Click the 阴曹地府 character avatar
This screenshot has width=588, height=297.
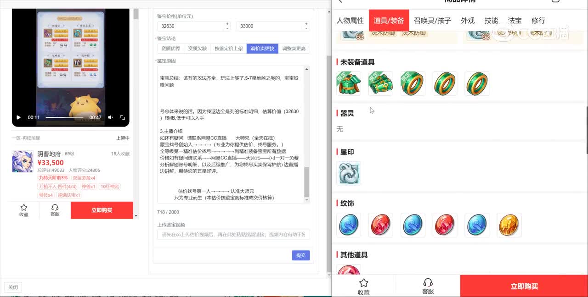23,161
